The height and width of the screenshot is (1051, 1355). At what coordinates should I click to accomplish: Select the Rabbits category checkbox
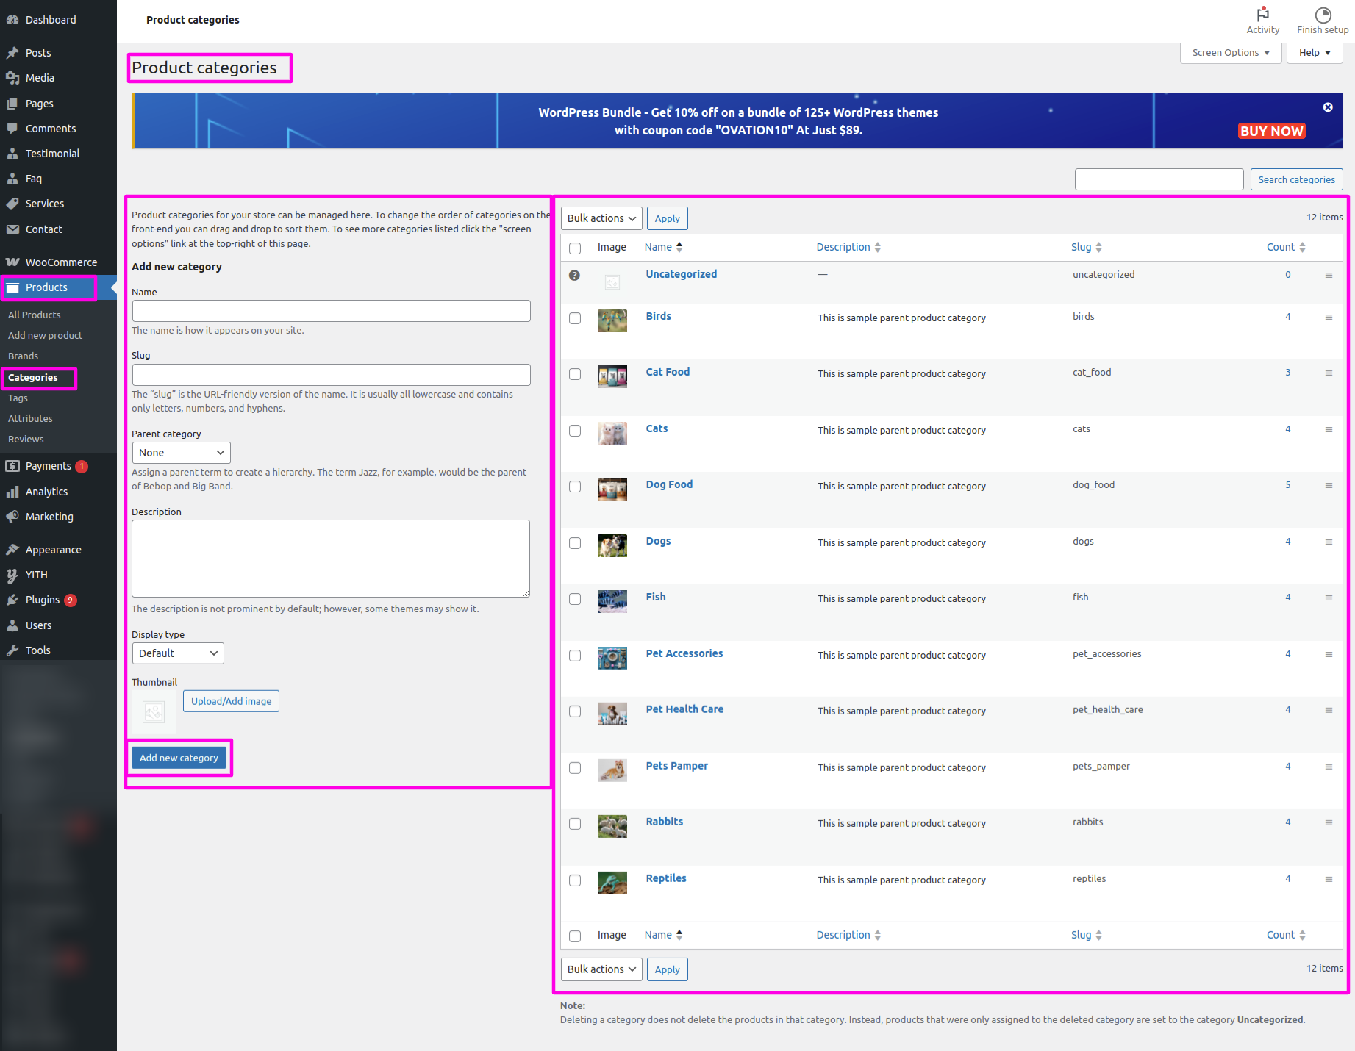coord(575,824)
